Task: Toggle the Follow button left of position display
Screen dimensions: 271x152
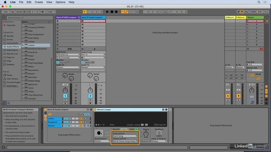Action: (x=85, y=12)
